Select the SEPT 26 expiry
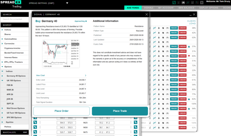The image size is (231, 136). [10, 104]
